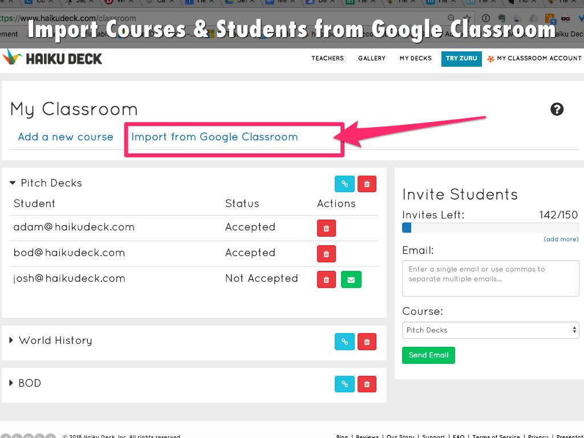Click the Pitch Decks course link icon
The width and height of the screenshot is (584, 438).
click(344, 184)
